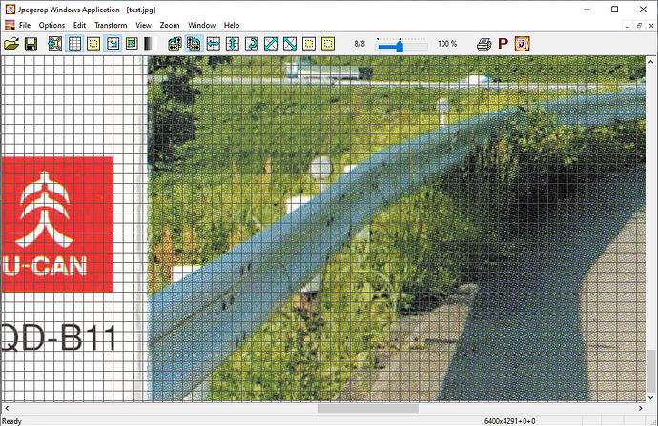Viewport: 658px width, 426px height.
Task: Click the rotate left transform icon
Action: tap(175, 44)
